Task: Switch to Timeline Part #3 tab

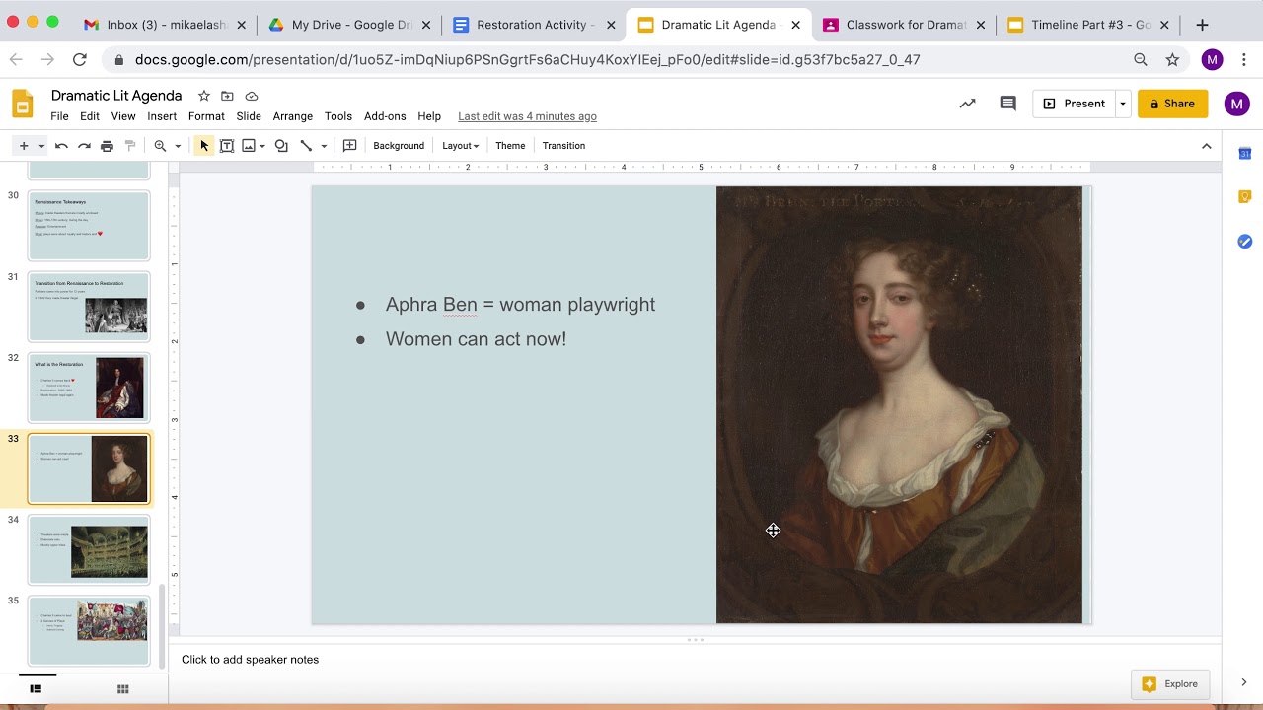Action: coord(1086,25)
